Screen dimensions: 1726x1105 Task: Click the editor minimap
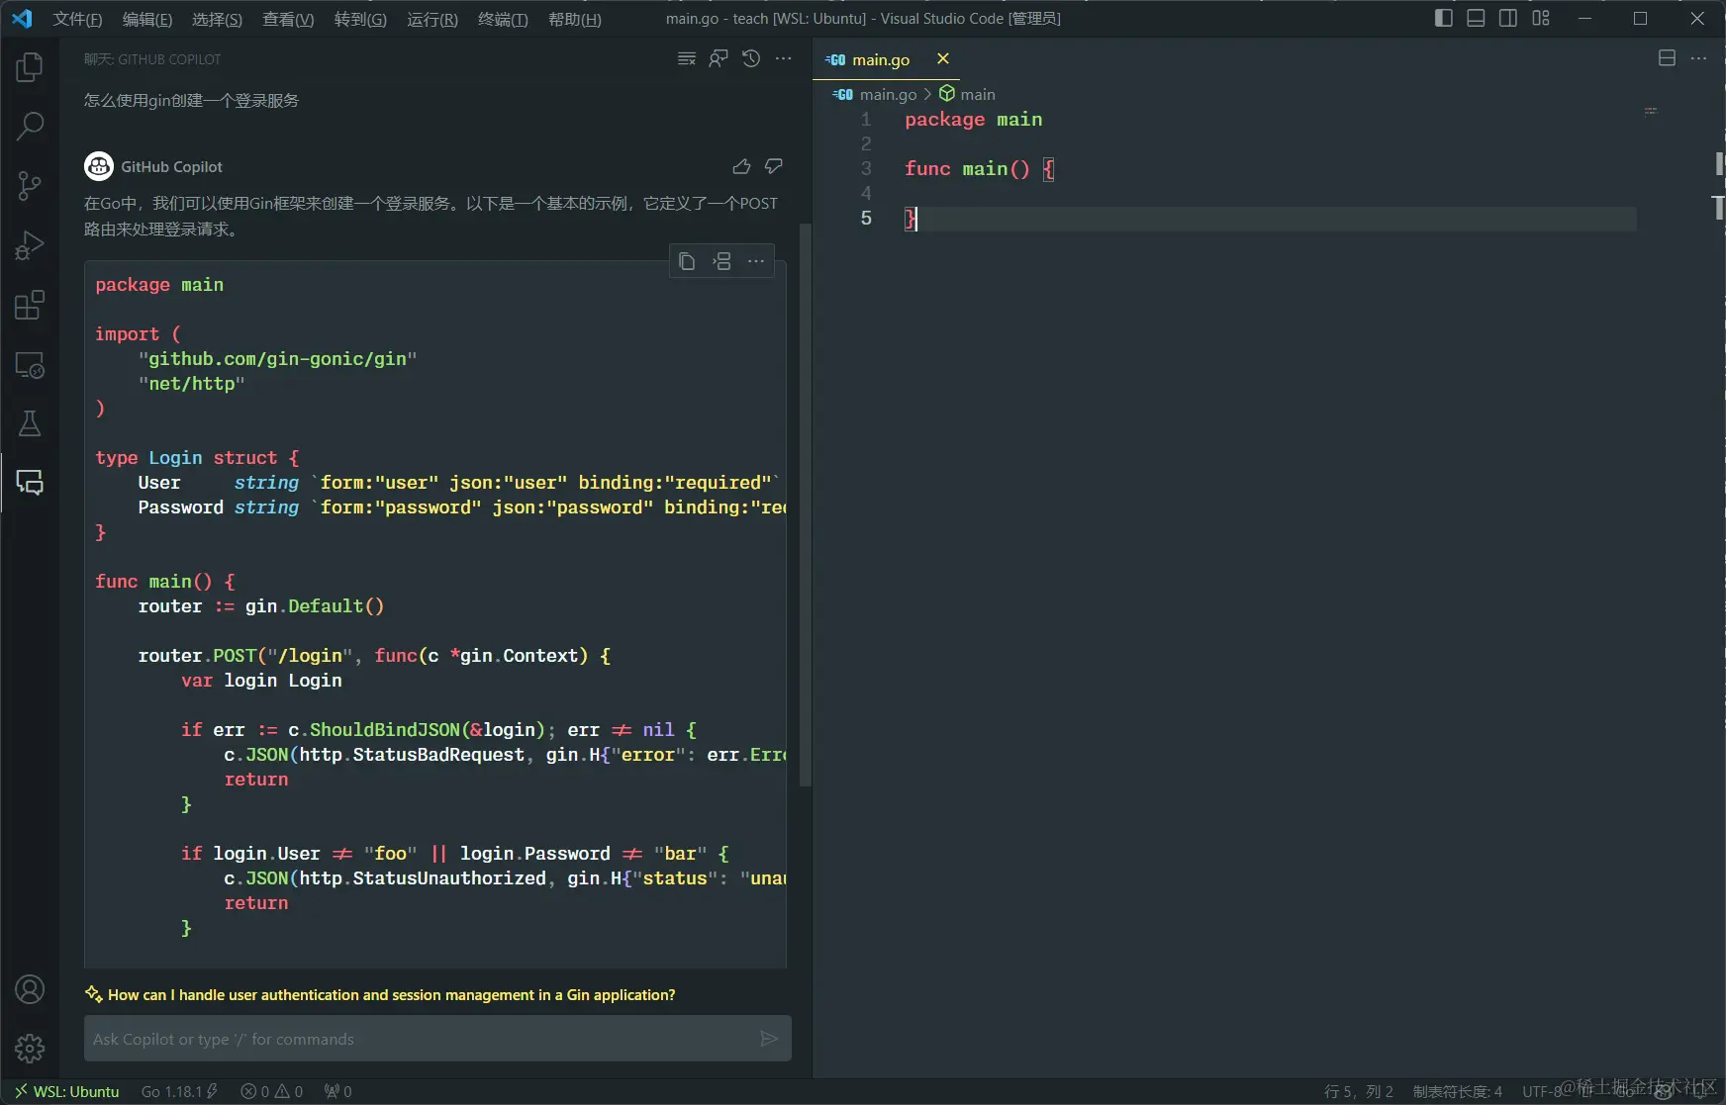point(1651,111)
